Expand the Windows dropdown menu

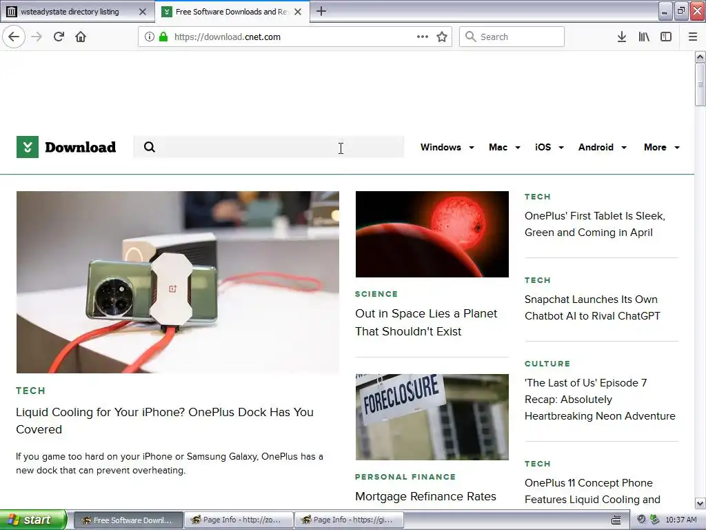pyautogui.click(x=447, y=147)
